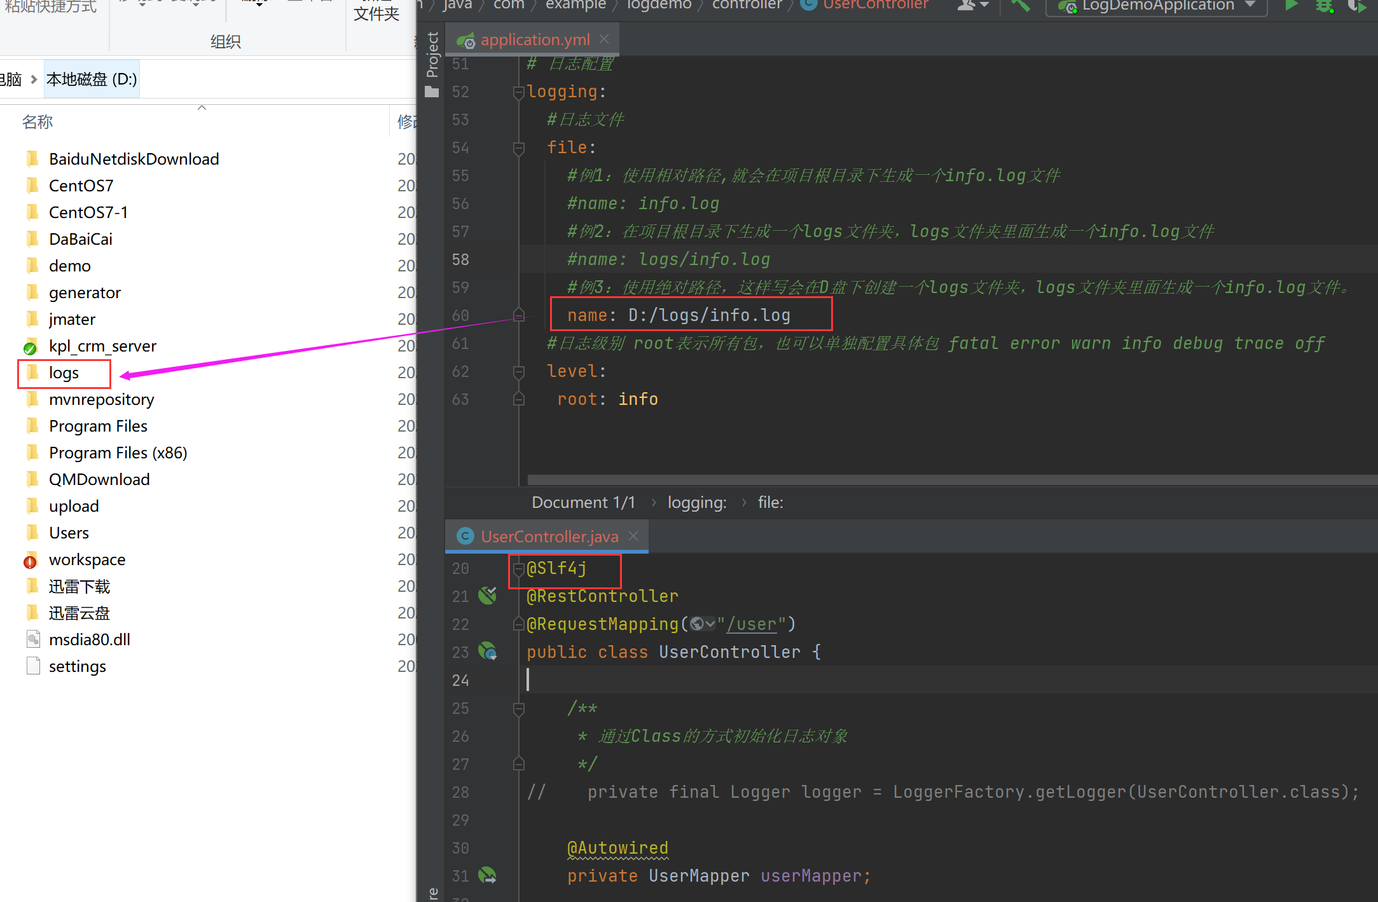Screen dimensions: 1378x902
Task: Start the Debug bug icon
Action: [1325, 6]
